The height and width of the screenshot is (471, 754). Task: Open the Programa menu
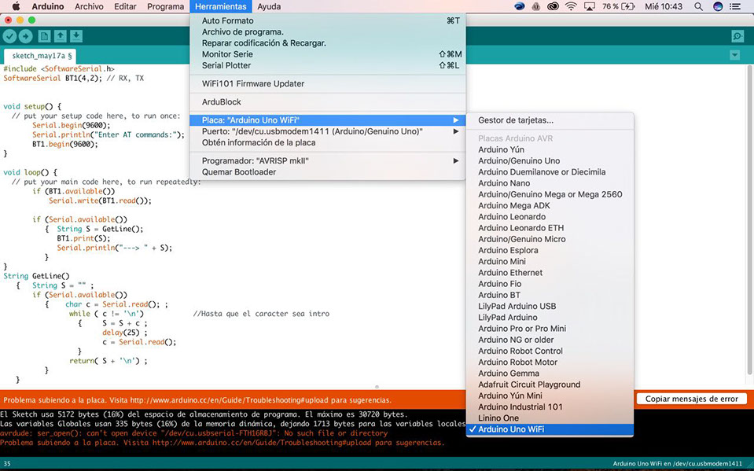tap(165, 6)
